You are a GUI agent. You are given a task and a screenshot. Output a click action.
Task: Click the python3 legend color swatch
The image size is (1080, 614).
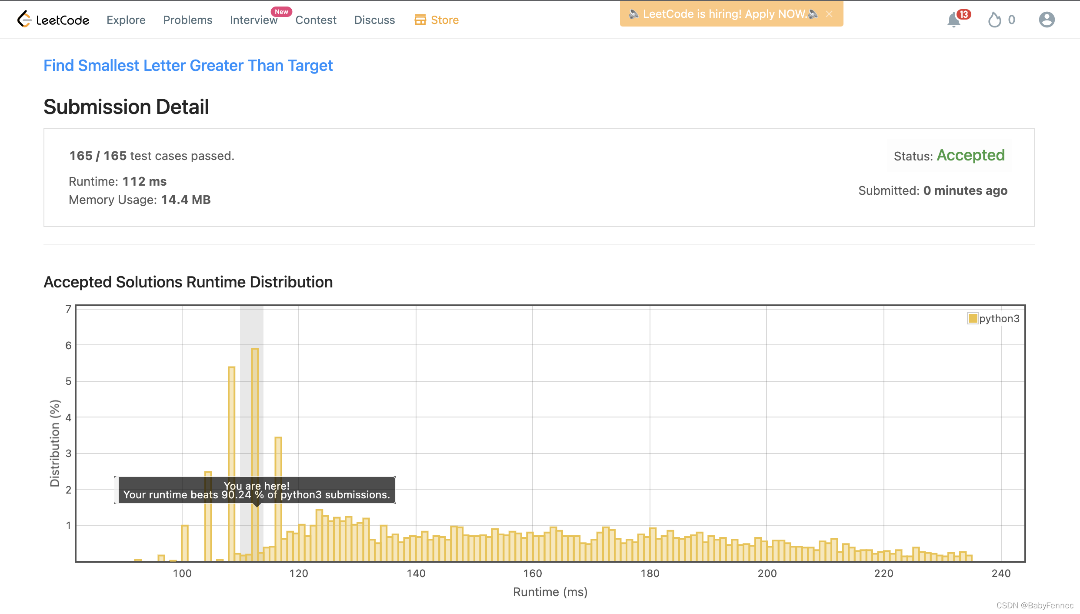[x=973, y=318]
